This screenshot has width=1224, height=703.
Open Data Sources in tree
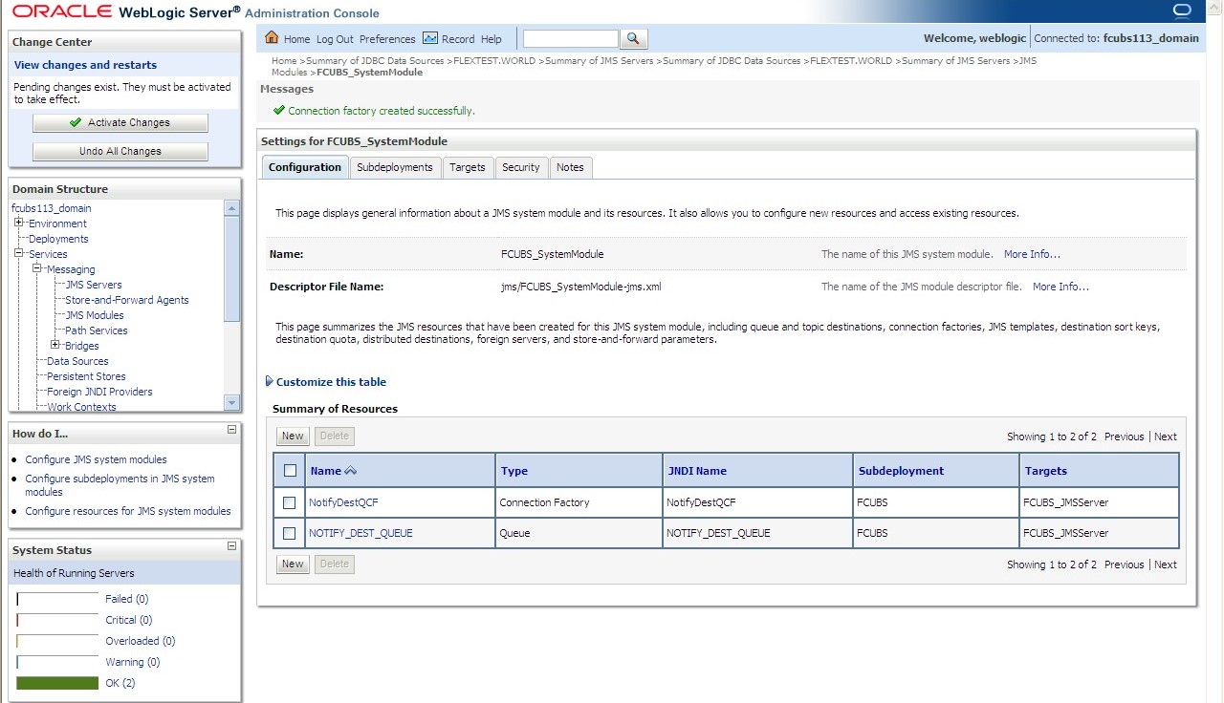coord(77,361)
